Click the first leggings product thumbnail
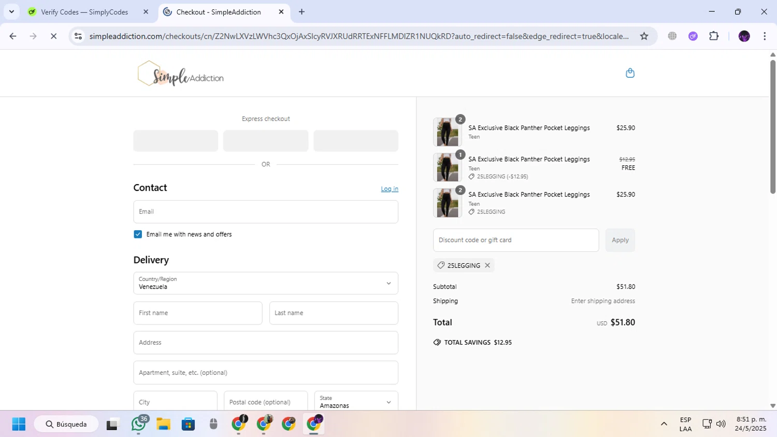Image resolution: width=777 pixels, height=437 pixels. (x=447, y=132)
